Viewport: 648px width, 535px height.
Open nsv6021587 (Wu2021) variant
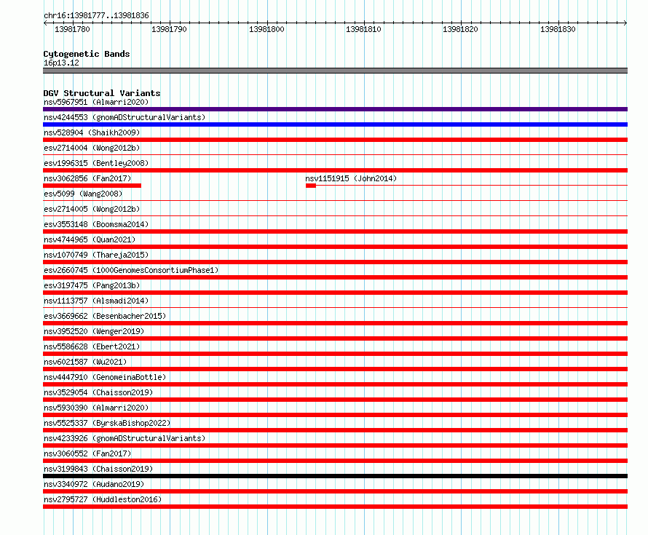(85, 362)
